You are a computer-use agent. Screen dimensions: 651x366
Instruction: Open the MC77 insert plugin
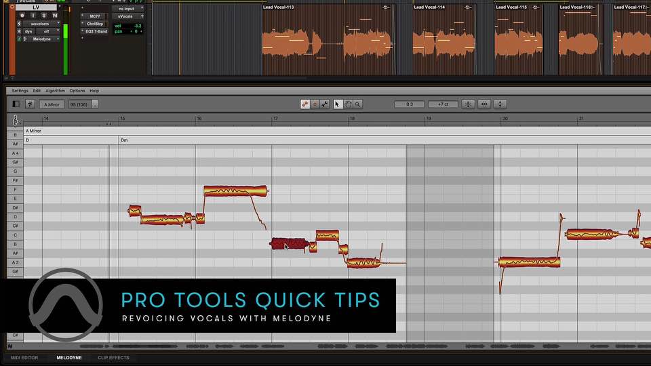coord(95,16)
